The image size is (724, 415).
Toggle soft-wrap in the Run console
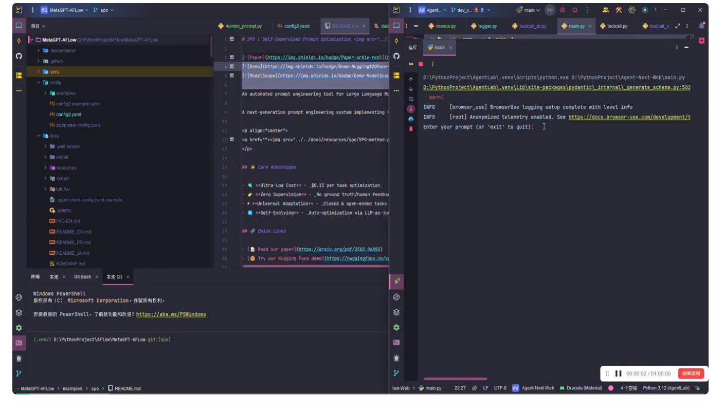click(411, 99)
